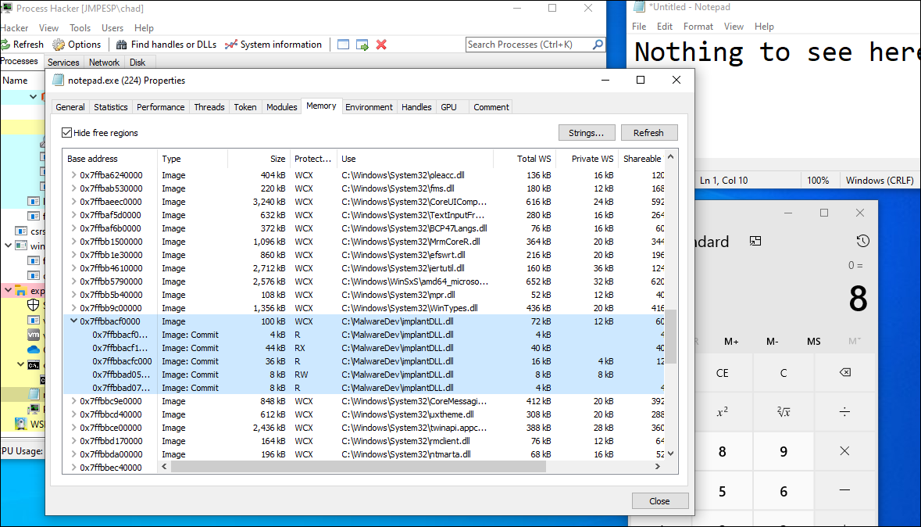This screenshot has height=527, width=921.
Task: Expand region 0x7ffbaf5d0000 TextInputFramework
Action: point(73,215)
